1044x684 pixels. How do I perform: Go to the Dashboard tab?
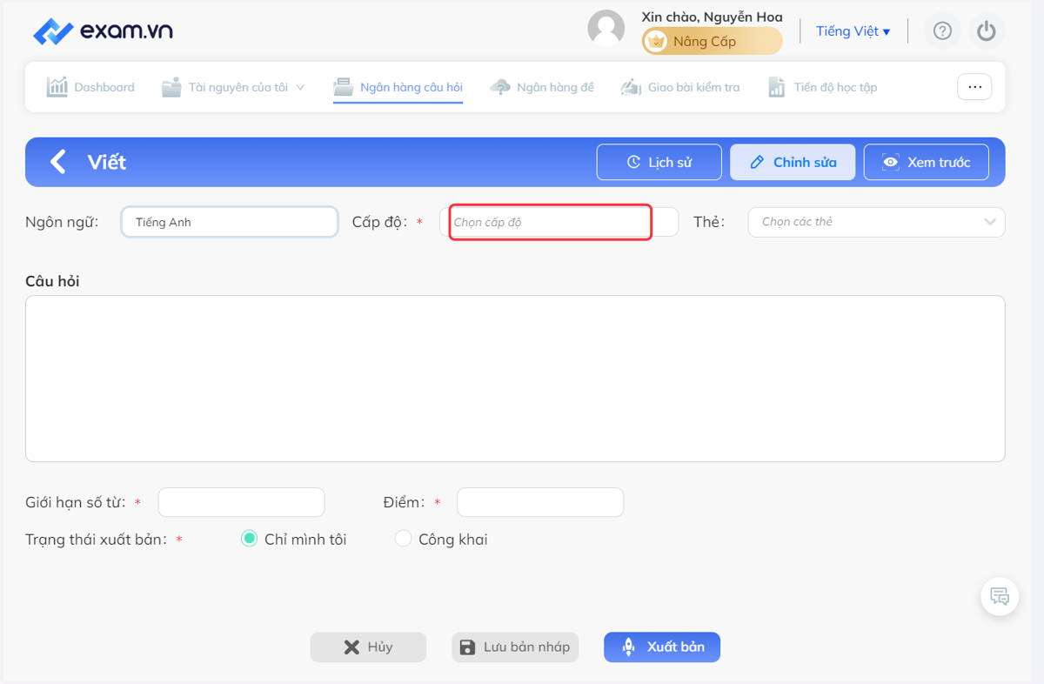tap(90, 87)
